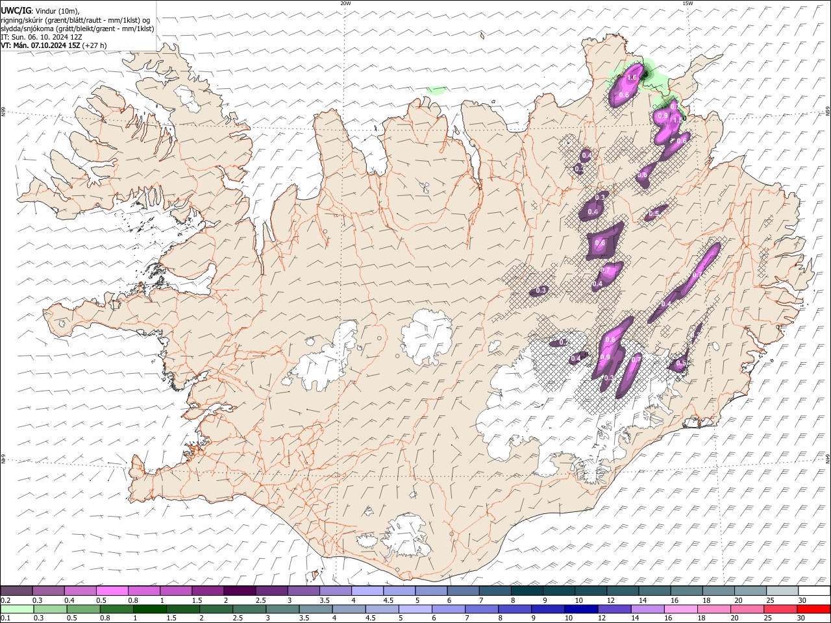Viewport: 831px width, 623px height.
Task: Select the deep navy blue 10 swatch in the rain scale
Action: coord(581,609)
